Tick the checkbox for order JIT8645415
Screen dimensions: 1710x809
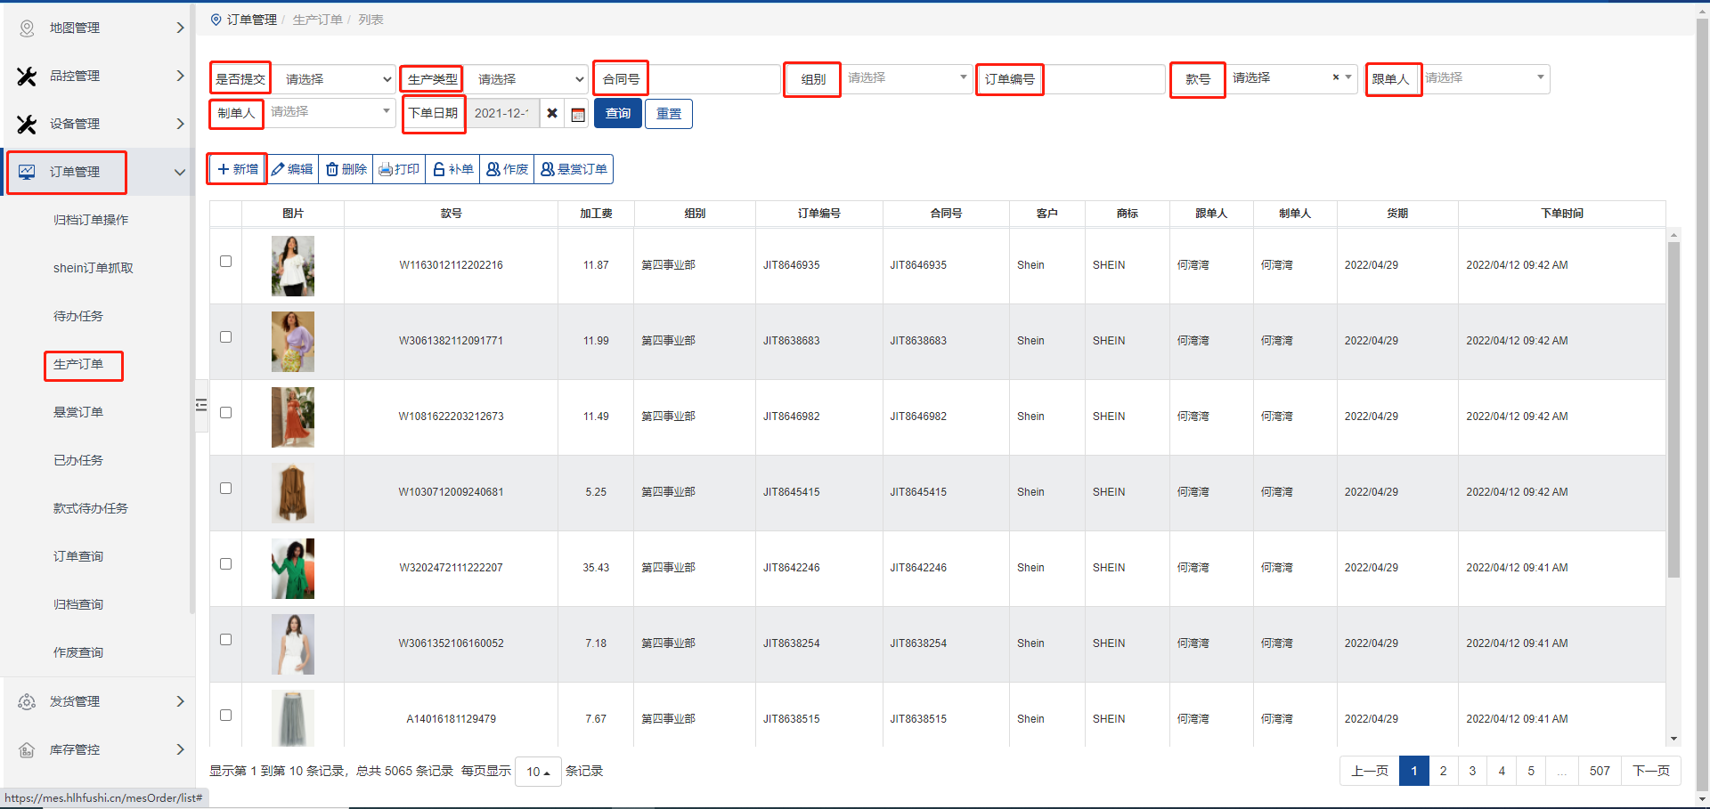pos(225,489)
